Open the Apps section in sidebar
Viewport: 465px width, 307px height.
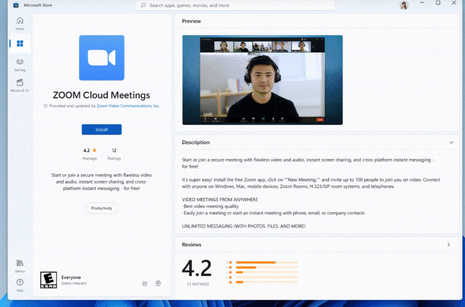[20, 43]
